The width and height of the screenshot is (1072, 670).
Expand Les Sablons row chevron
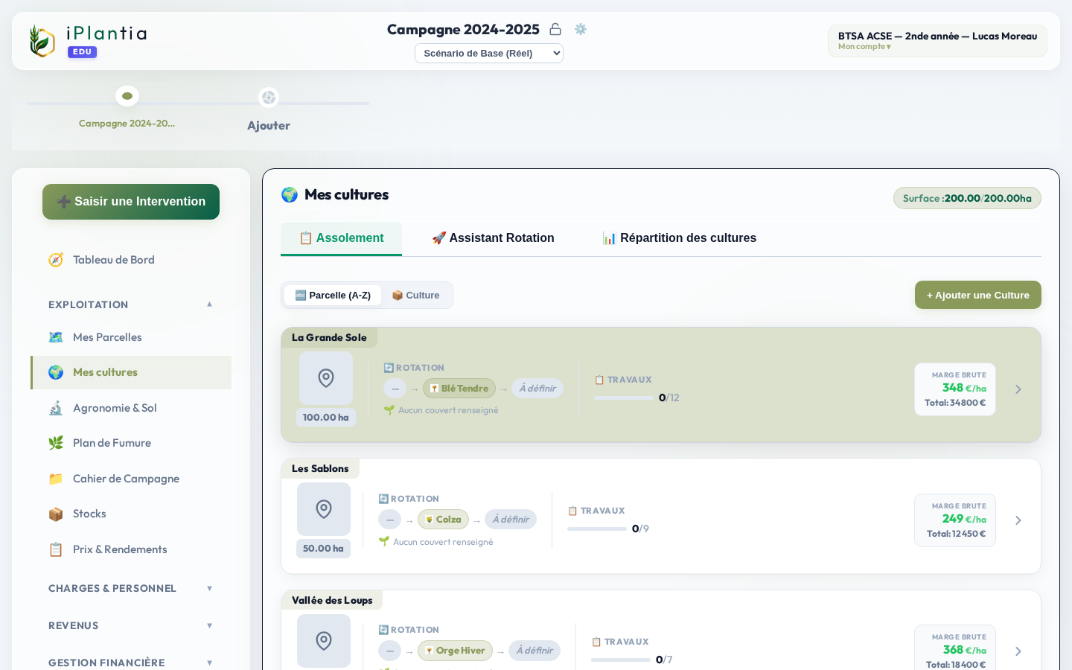[1018, 520]
